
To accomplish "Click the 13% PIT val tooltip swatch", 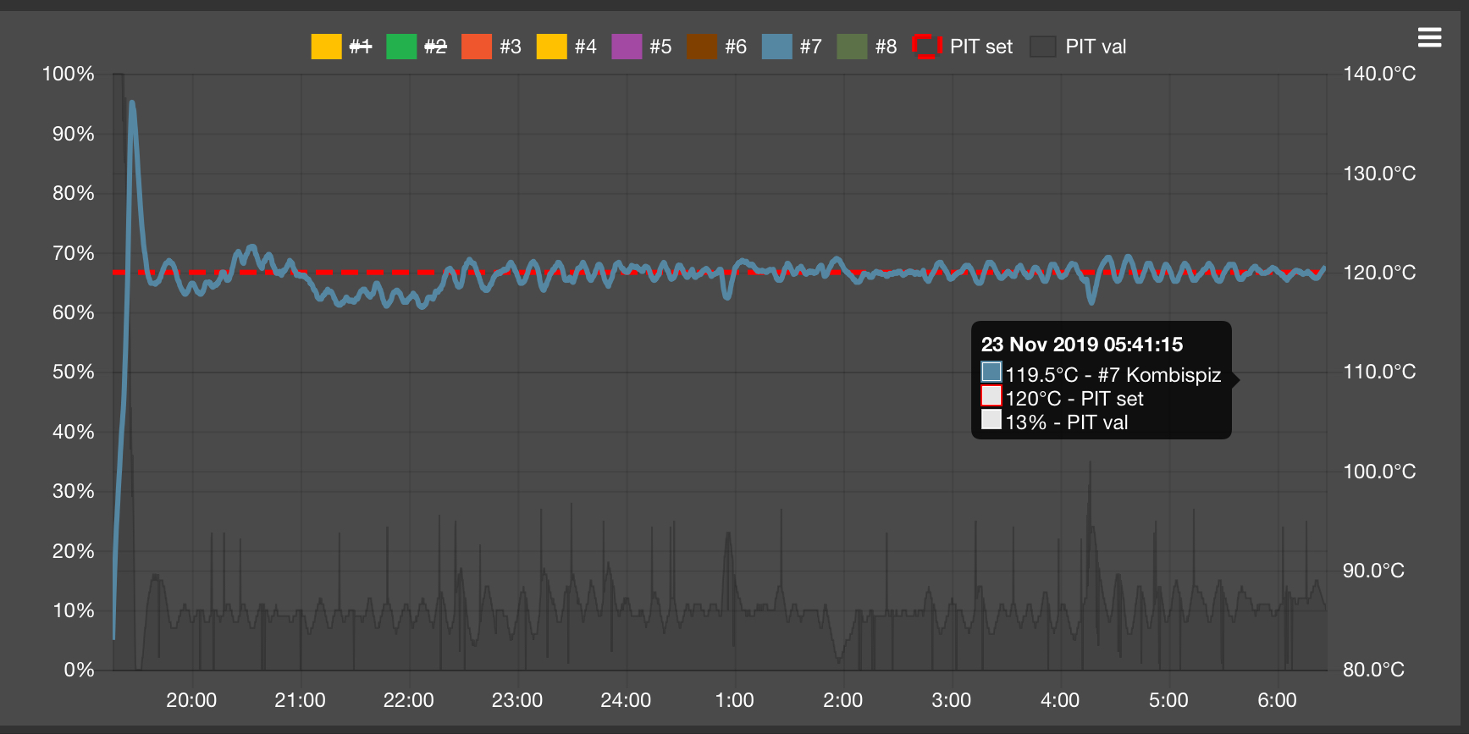I will click(991, 419).
